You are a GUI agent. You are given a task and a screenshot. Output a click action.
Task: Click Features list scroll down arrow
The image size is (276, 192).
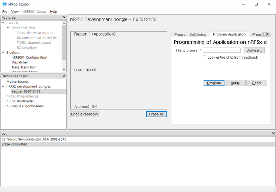(64, 69)
